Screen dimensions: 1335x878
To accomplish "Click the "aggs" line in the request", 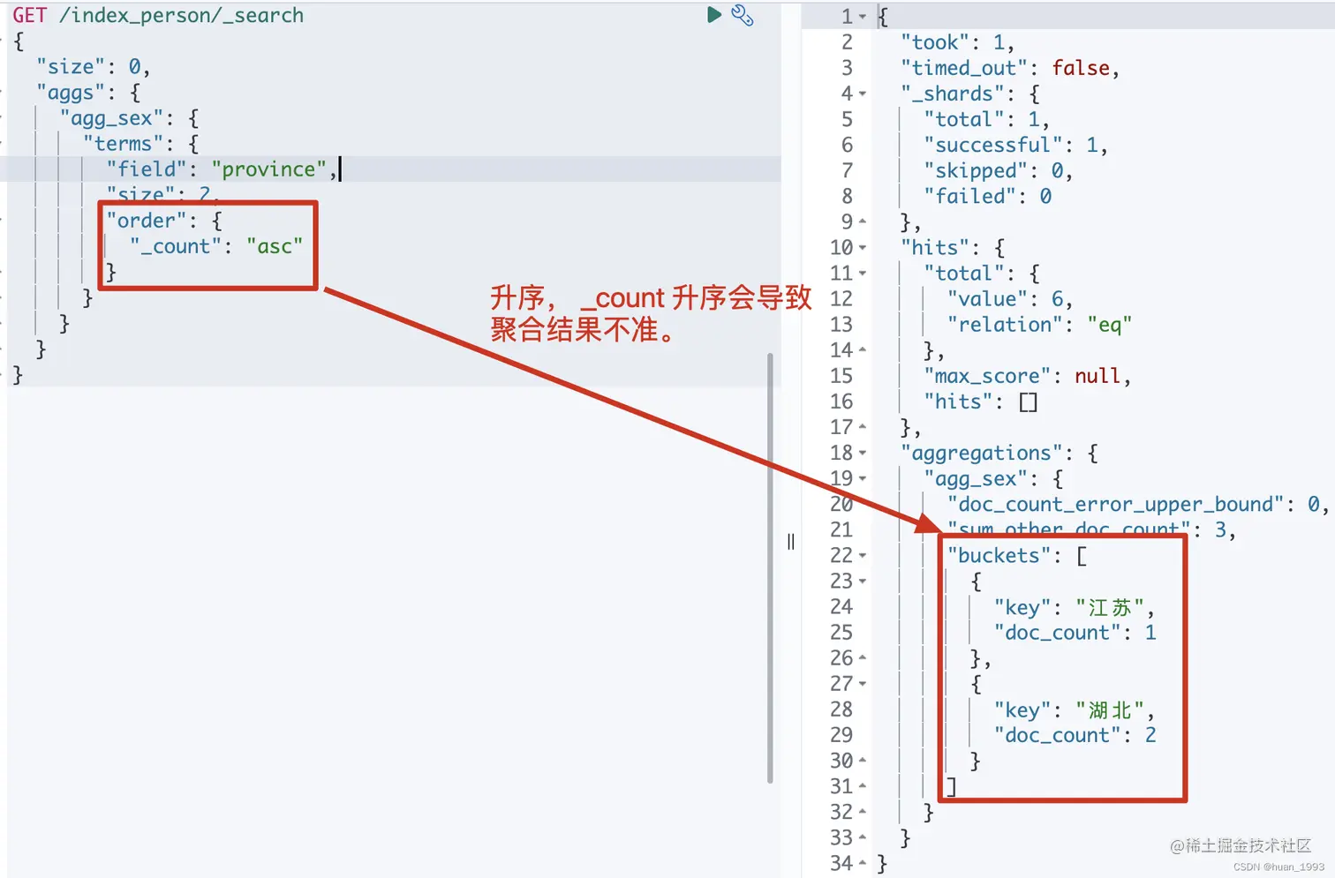I will pyautogui.click(x=88, y=92).
